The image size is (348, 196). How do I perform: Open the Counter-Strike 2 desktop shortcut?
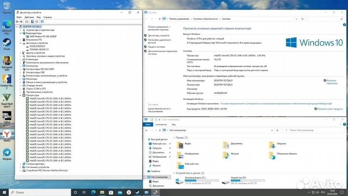click(x=7, y=82)
